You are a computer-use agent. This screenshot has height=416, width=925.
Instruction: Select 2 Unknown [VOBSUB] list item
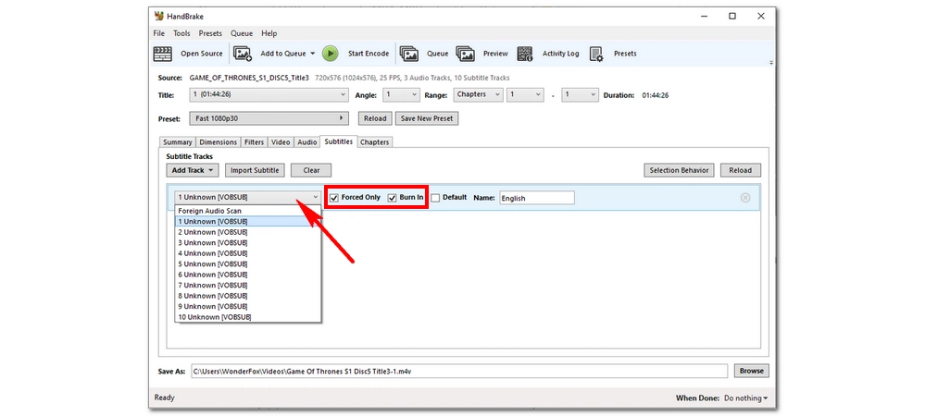point(248,232)
